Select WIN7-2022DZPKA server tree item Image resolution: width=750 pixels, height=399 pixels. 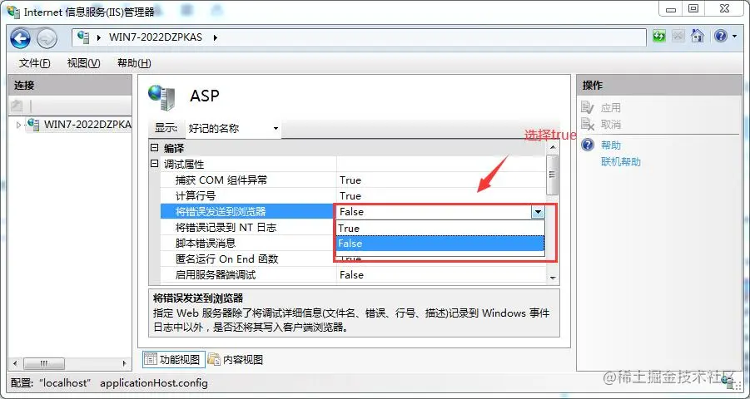click(87, 125)
